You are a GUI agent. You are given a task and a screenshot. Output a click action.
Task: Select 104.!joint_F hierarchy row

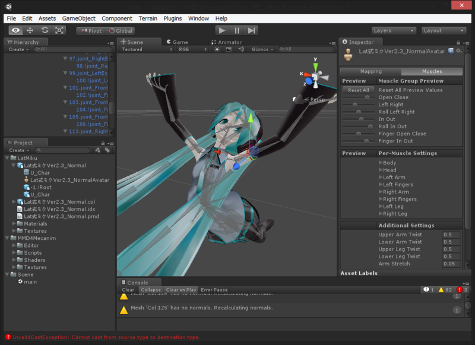click(x=92, y=110)
